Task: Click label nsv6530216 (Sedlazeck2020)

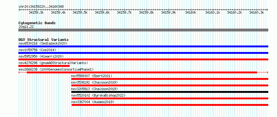Action: click(x=43, y=43)
